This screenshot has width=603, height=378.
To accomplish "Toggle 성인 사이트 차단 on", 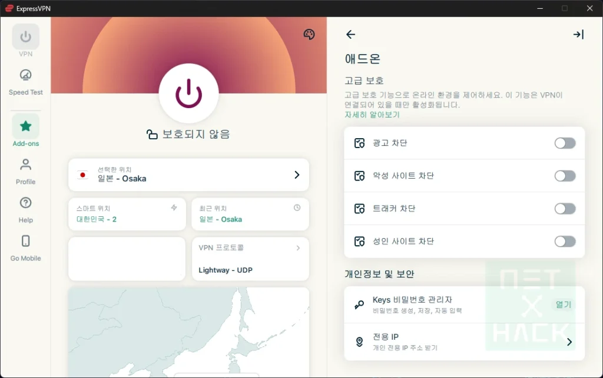I will pos(565,241).
